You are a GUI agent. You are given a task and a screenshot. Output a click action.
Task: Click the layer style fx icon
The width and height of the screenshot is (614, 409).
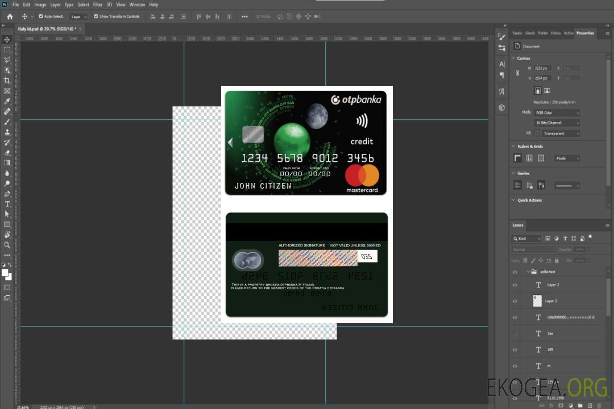click(551, 406)
